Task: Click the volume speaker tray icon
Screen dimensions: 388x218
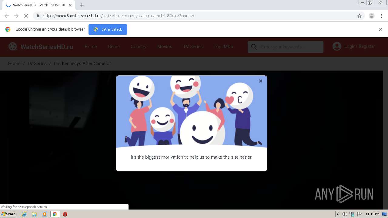Action: coord(345,214)
